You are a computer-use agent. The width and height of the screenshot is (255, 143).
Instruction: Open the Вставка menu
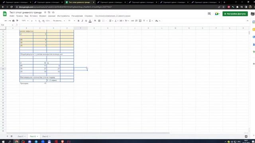coord(33,16)
